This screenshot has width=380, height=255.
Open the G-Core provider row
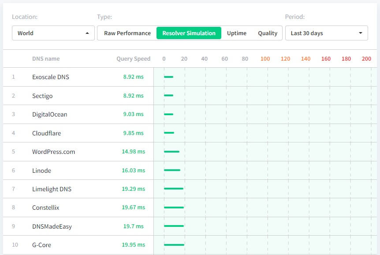[x=190, y=245]
